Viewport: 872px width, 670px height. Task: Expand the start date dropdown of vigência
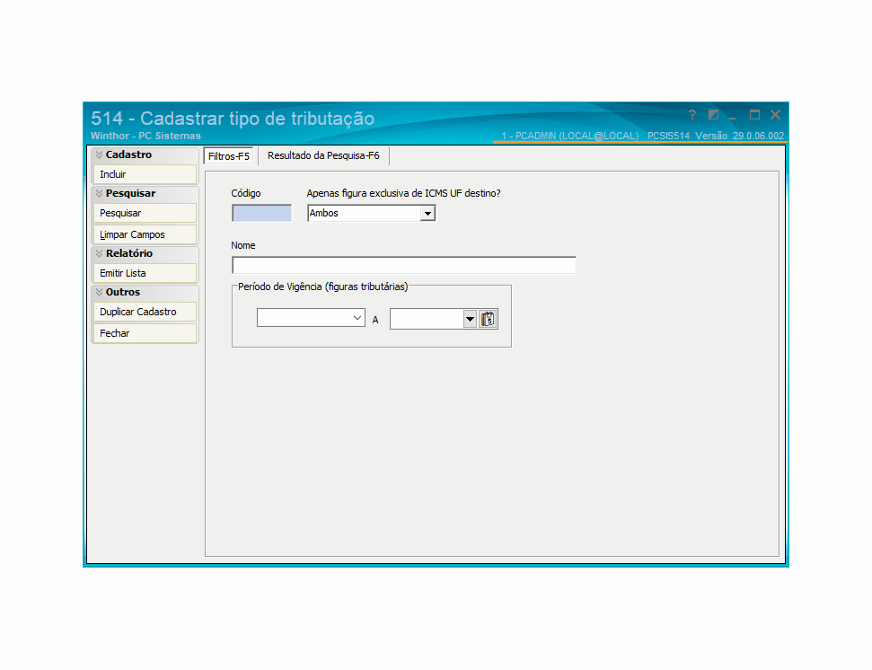coord(357,318)
